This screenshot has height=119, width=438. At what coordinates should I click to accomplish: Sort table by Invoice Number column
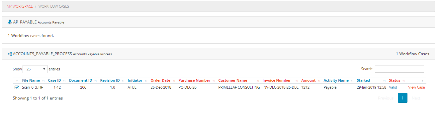[277, 80]
